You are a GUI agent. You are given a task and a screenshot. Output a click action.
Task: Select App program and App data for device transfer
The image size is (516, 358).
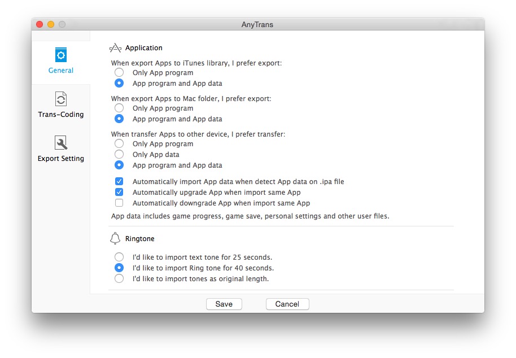click(x=119, y=165)
